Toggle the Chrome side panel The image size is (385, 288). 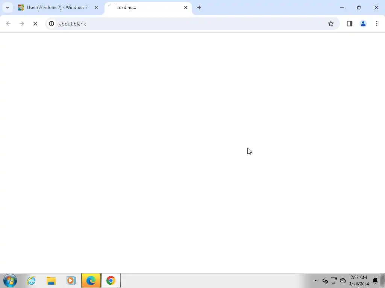349,24
